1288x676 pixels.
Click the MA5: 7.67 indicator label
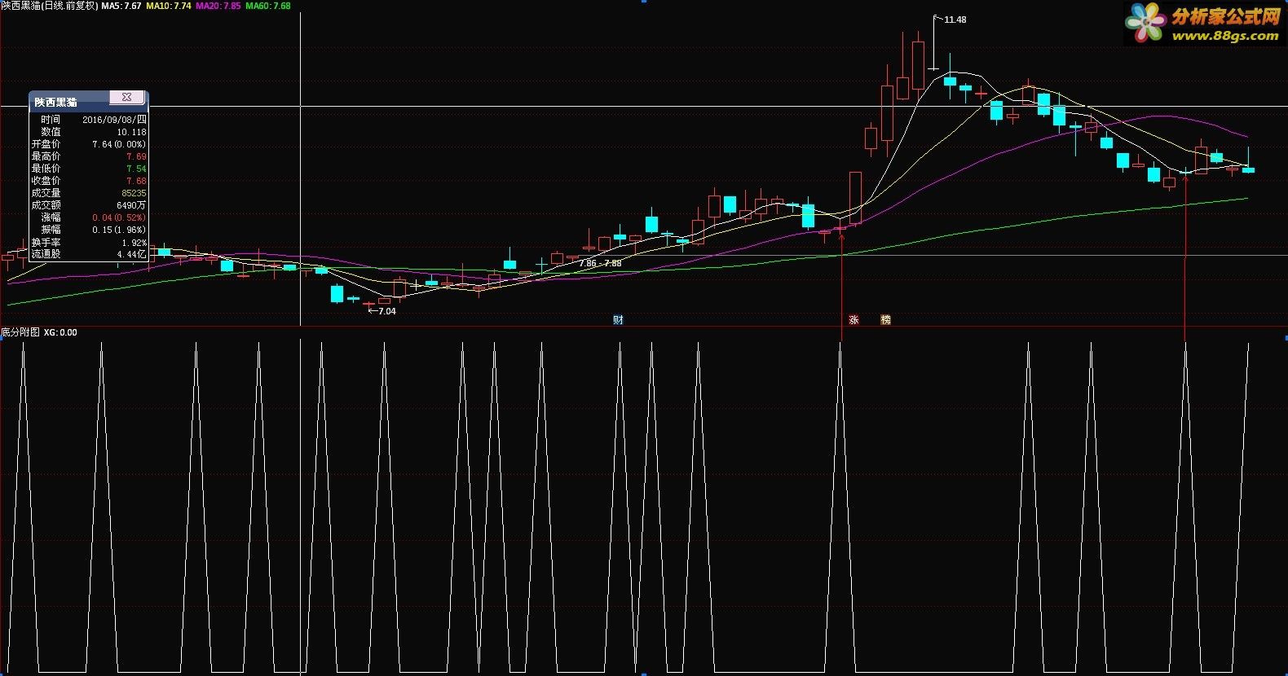coord(121,6)
